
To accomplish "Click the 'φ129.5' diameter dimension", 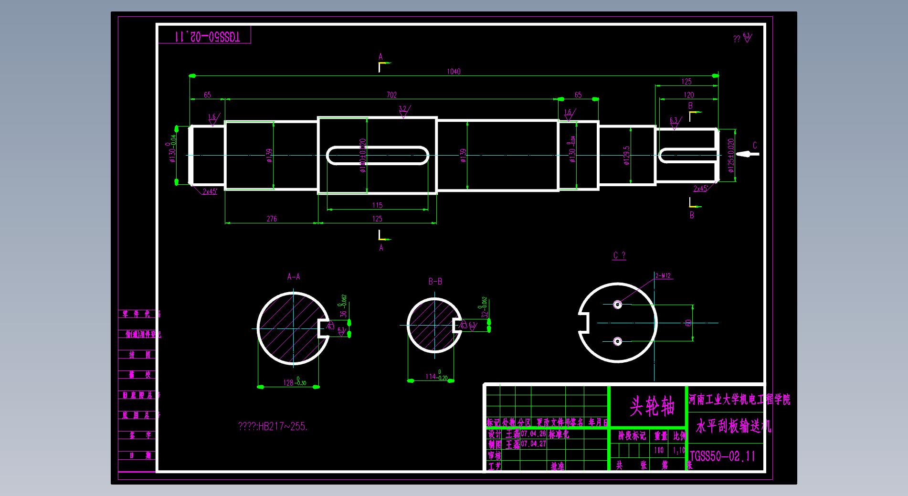I will coord(627,155).
